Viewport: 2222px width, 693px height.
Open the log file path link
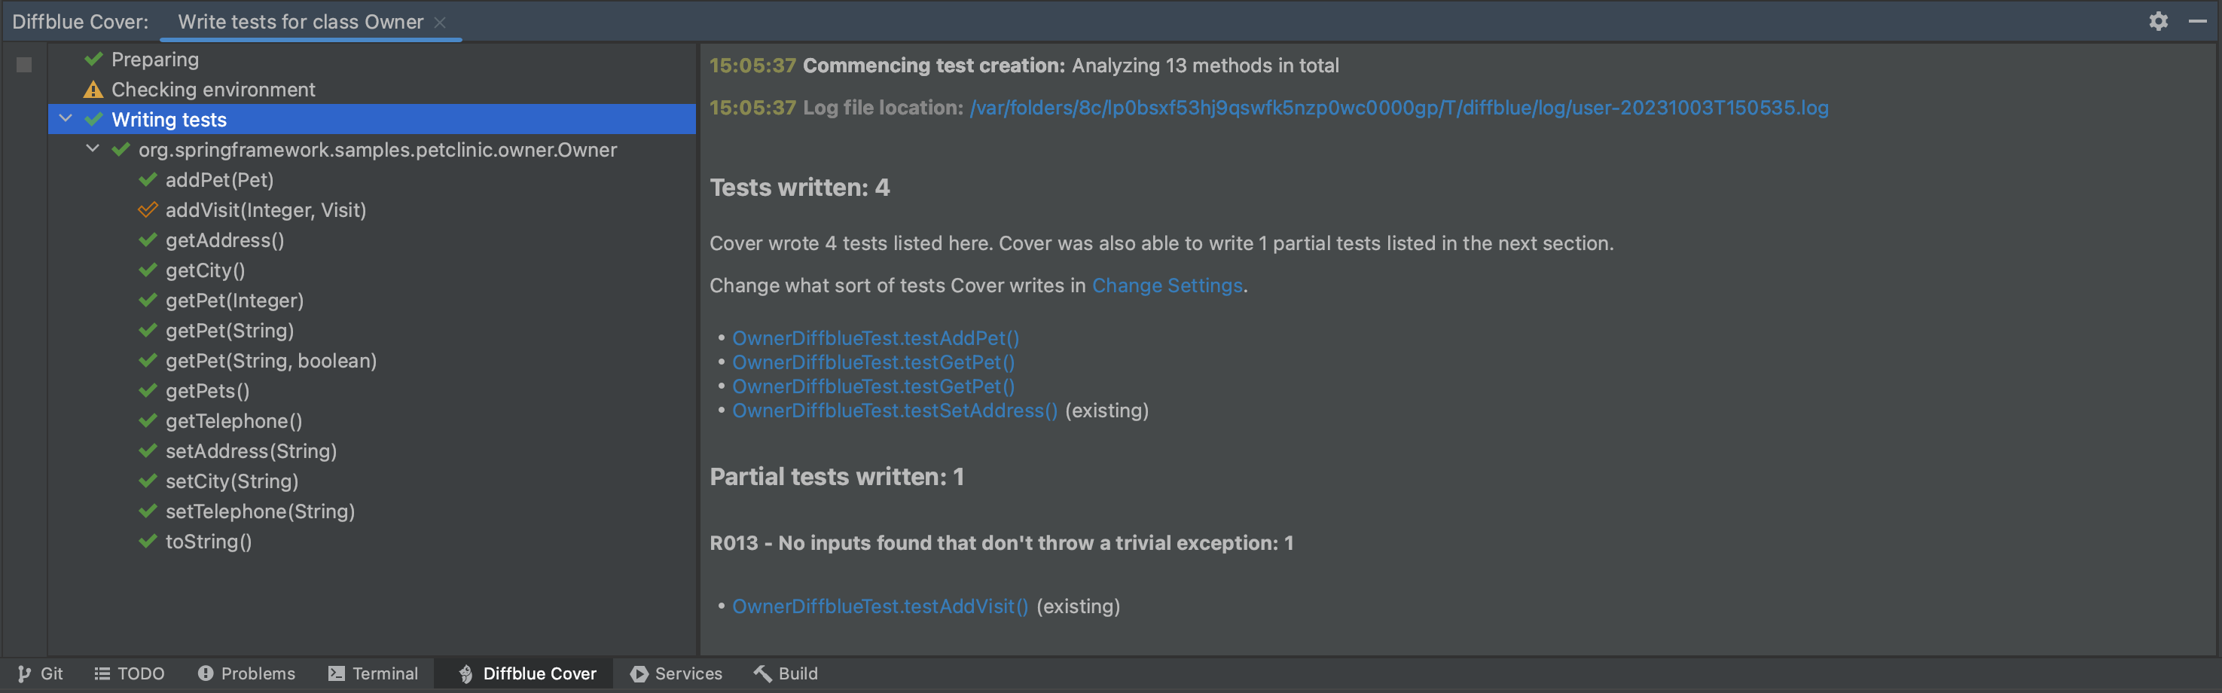1398,108
